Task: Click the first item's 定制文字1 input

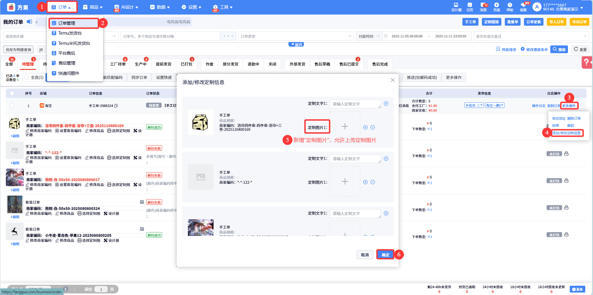Action: [355, 104]
